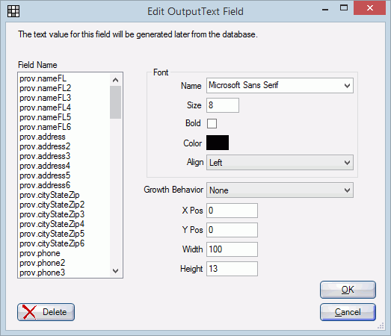Minimize the dialog window
391x336 pixels.
(x=325, y=9)
